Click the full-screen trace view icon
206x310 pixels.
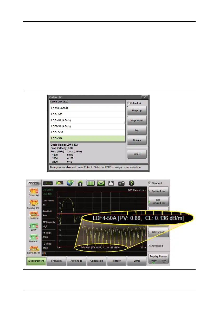point(101,183)
